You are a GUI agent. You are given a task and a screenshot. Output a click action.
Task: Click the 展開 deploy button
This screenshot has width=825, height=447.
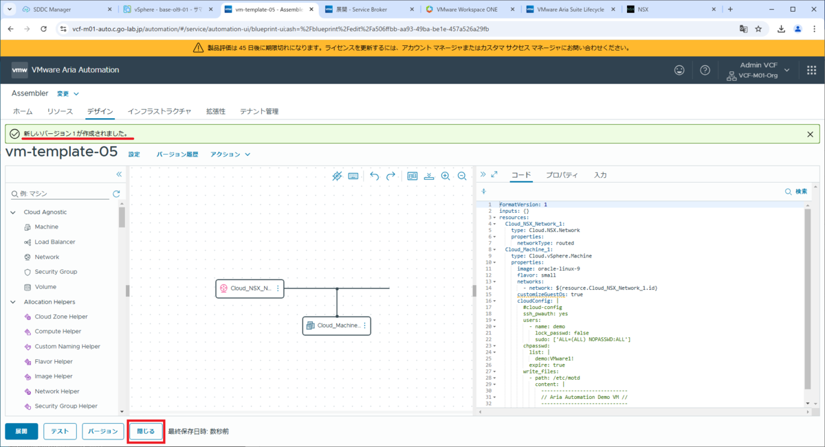click(21, 431)
